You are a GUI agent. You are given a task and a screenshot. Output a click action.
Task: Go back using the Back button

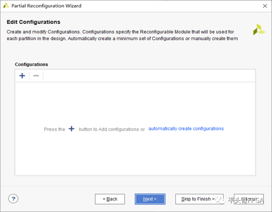110,199
